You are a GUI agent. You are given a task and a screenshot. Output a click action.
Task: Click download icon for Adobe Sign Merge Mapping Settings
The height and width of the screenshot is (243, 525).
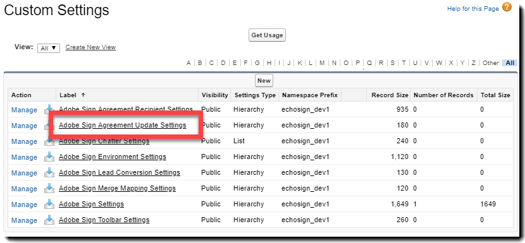(49, 188)
